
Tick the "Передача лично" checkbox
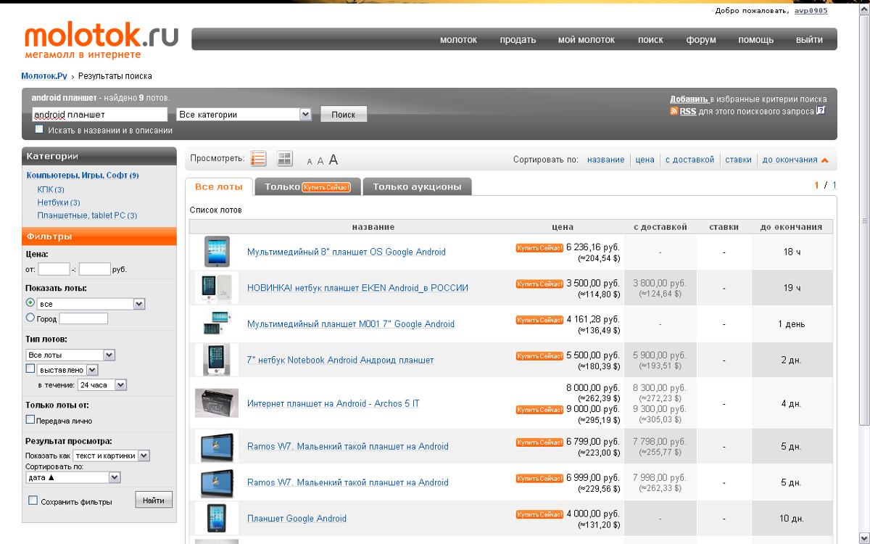point(30,419)
